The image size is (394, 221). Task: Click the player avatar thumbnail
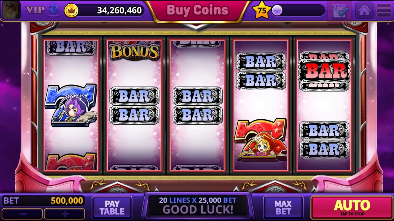(11, 10)
